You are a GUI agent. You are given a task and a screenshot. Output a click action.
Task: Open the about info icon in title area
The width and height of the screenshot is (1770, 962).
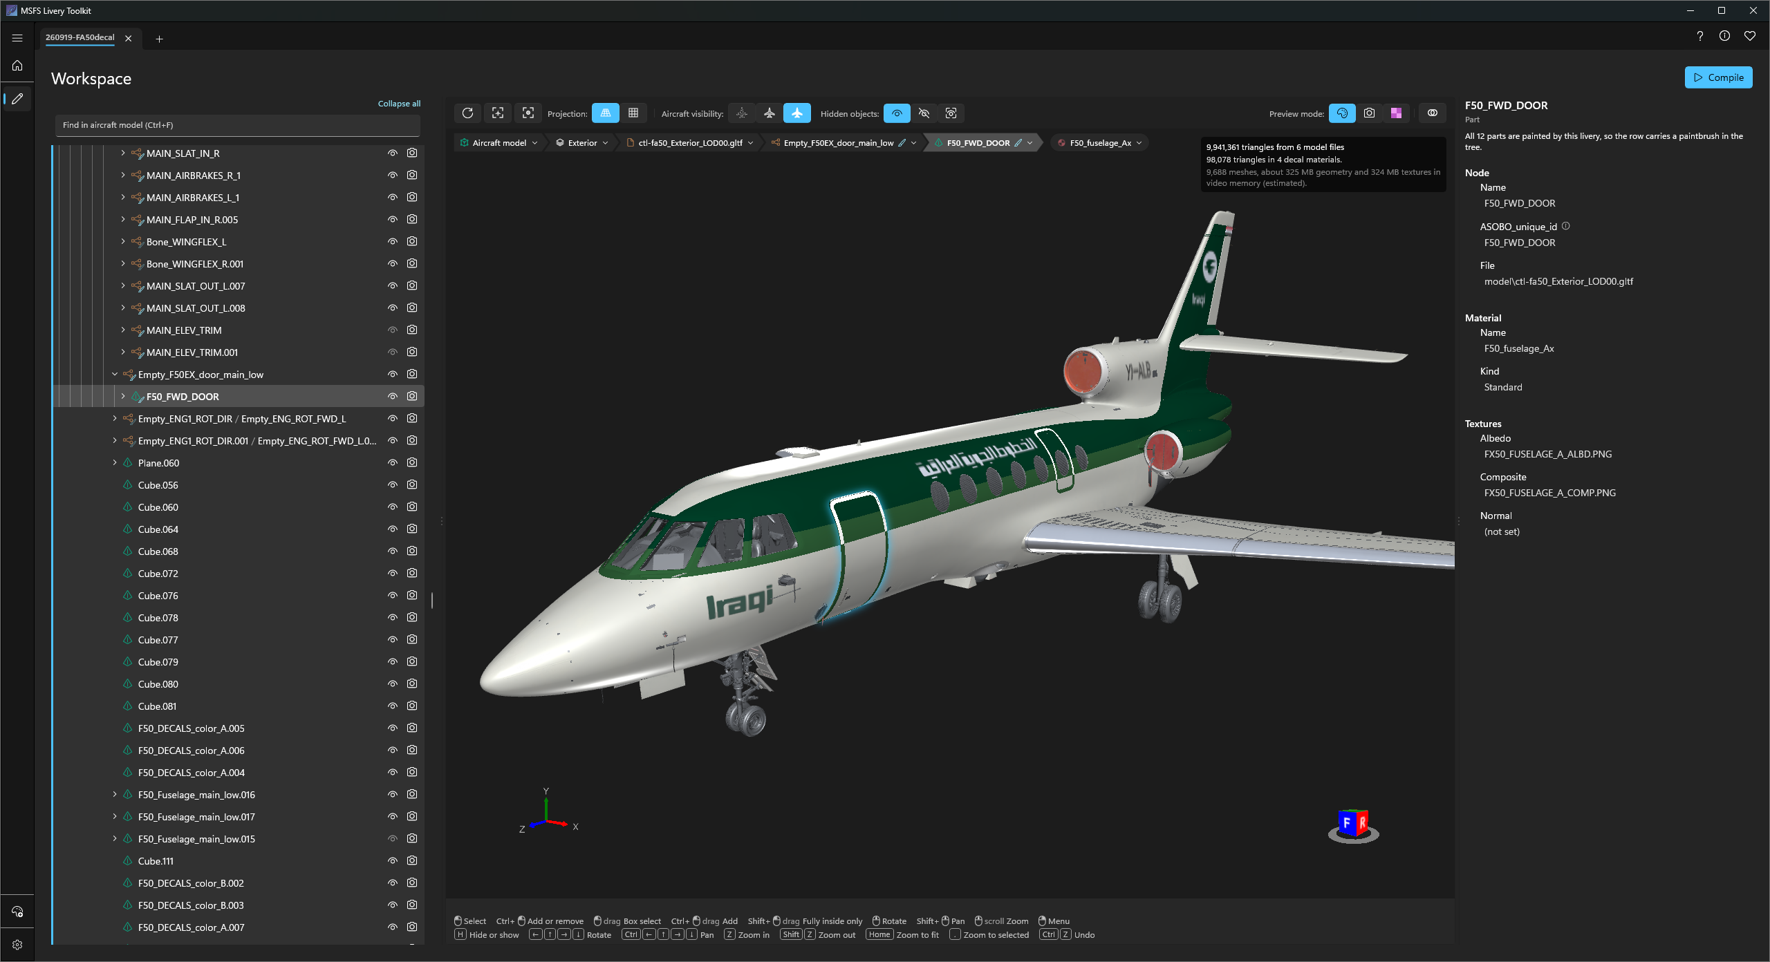tap(1725, 36)
